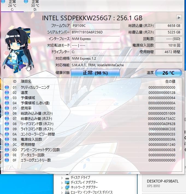The image size is (186, 194).
Task: Click status icon of 09 ライトコマンド数 row
Action: pos(7,129)
